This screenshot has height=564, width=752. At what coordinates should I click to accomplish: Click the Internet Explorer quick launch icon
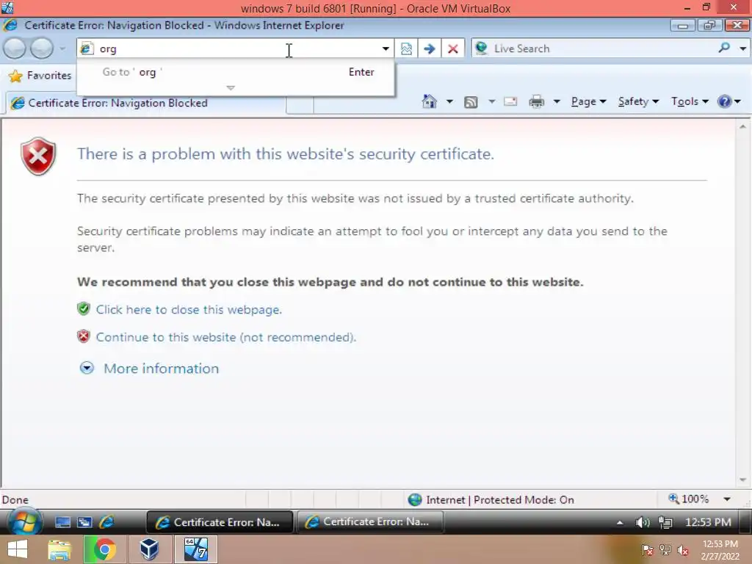(106, 522)
